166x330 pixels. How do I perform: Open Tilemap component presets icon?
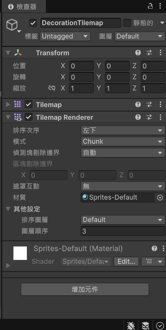click(x=149, y=104)
